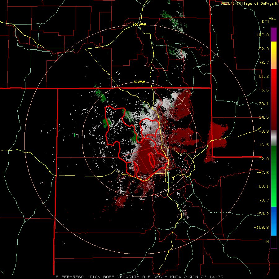Image resolution: width=279 pixels, height=279 pixels.
Task: Click the -78.7 velocity scale value
Action: 263,200
